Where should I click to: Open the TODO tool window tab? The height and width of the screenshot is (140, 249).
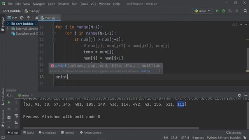pos(28,133)
